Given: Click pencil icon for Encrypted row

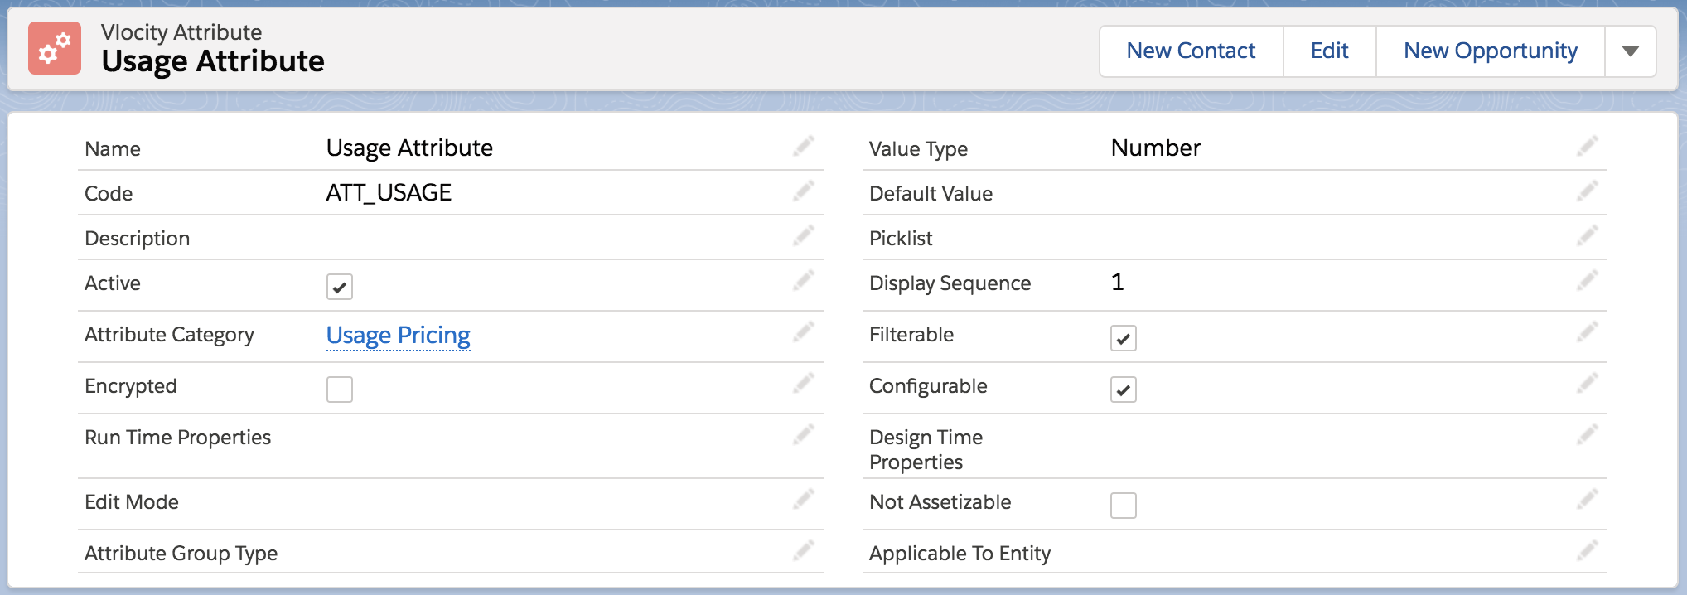Looking at the screenshot, I should [803, 384].
